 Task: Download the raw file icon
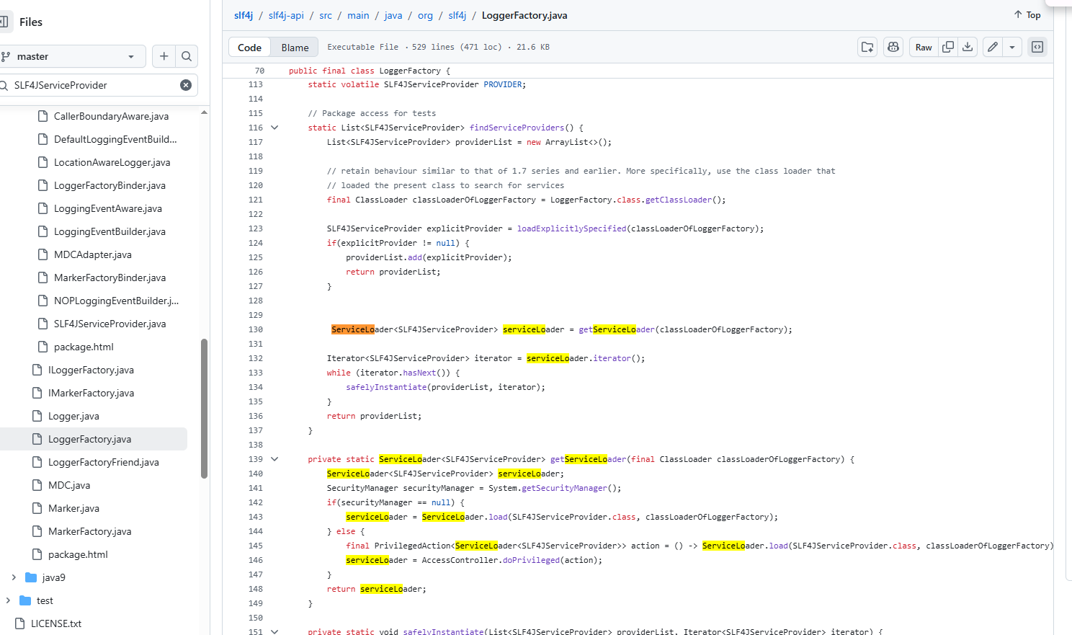click(x=968, y=47)
